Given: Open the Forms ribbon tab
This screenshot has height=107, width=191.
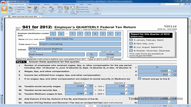Looking at the screenshot, I should [56, 5].
